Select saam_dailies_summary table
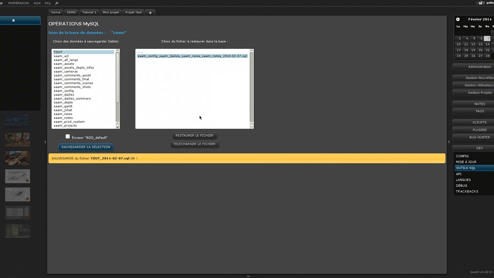494x278 pixels. [x=84, y=98]
